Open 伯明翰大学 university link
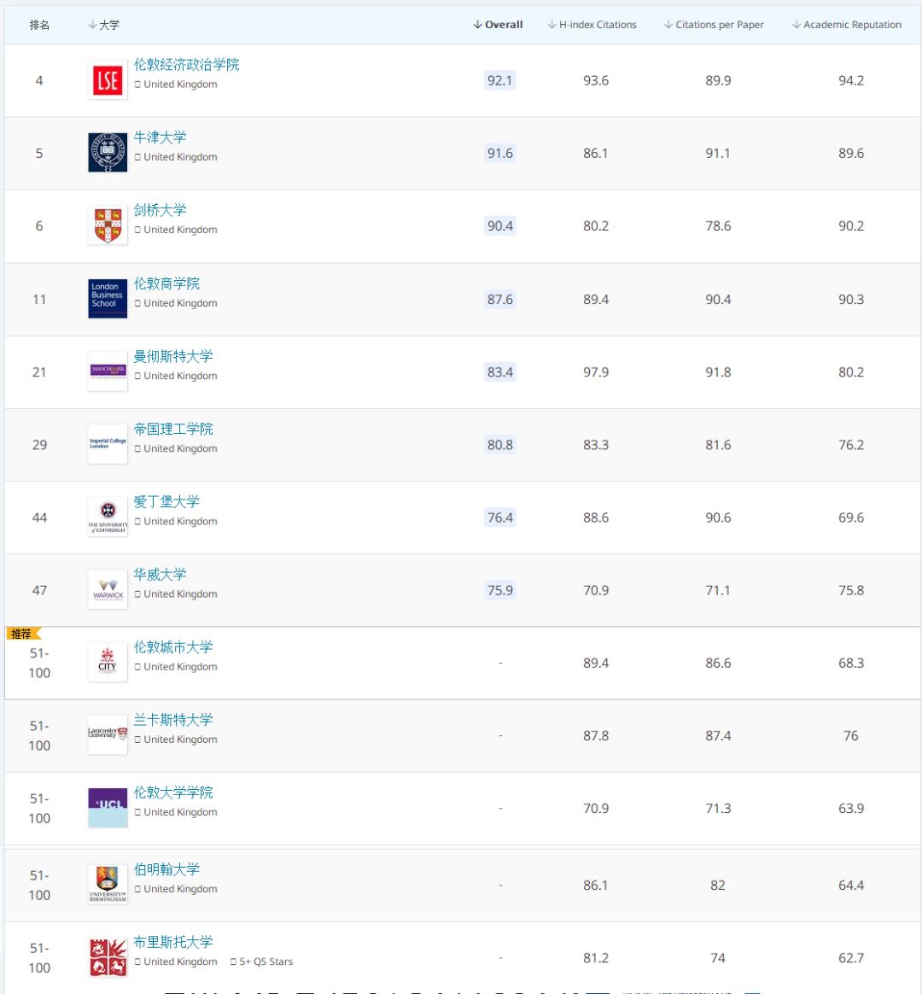The width and height of the screenshot is (922, 994). [166, 869]
